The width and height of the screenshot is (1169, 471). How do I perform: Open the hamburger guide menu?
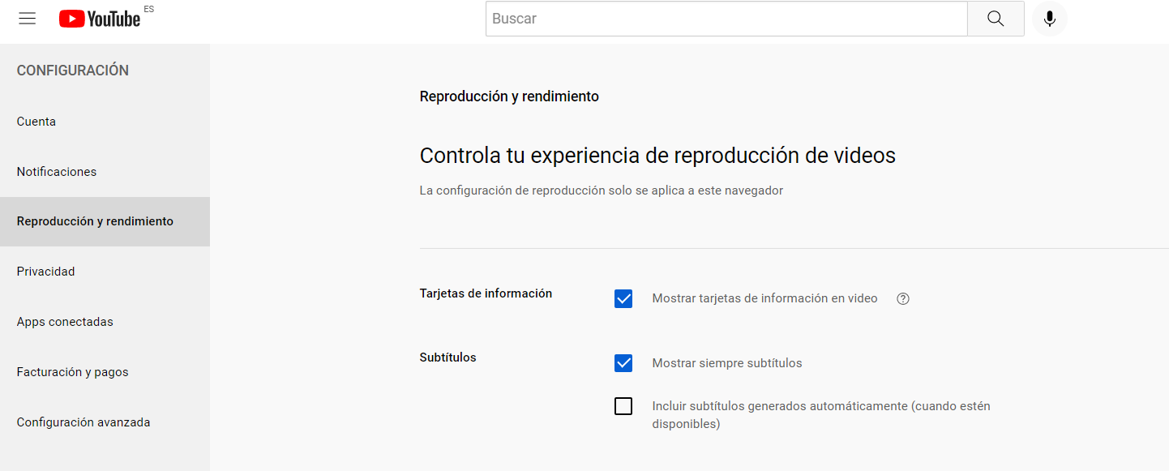tap(28, 19)
